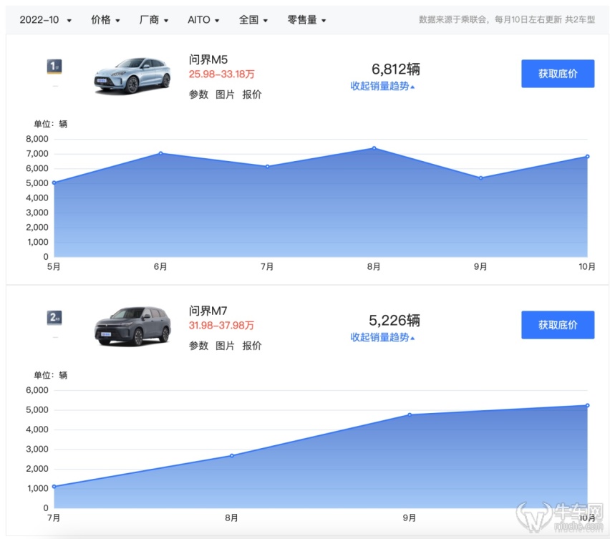This screenshot has width=610, height=539.
Task: Open the 零售量 metric dropdown
Action: [x=306, y=20]
